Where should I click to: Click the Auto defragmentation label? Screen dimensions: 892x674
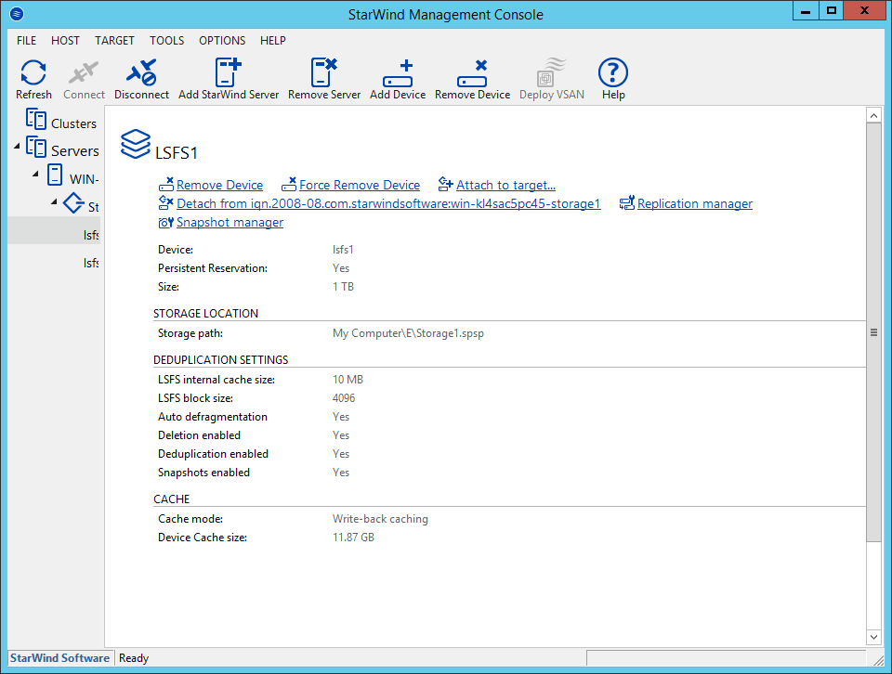(213, 417)
